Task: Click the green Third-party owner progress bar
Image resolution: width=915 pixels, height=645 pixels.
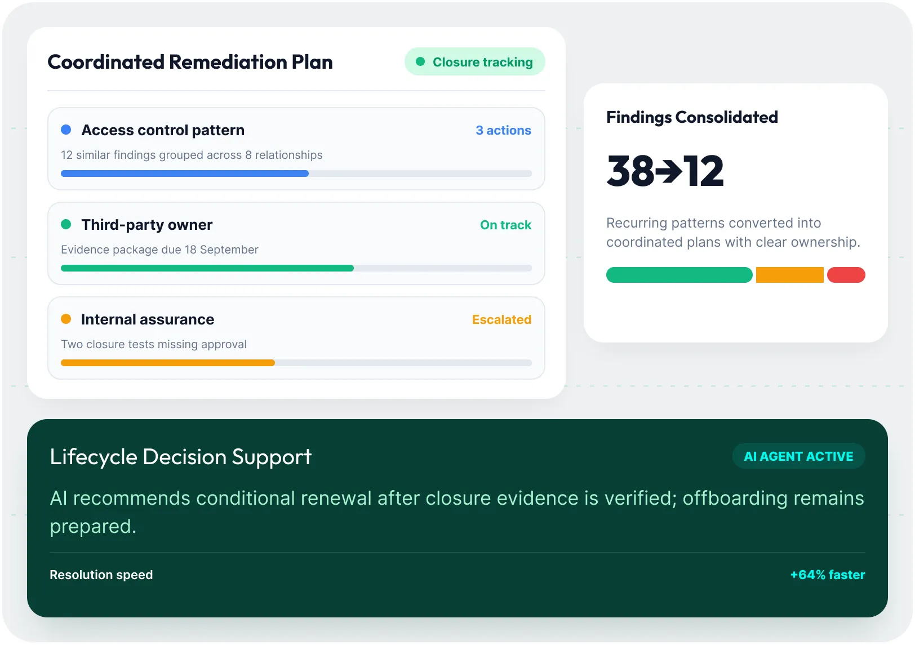Action: point(207,268)
